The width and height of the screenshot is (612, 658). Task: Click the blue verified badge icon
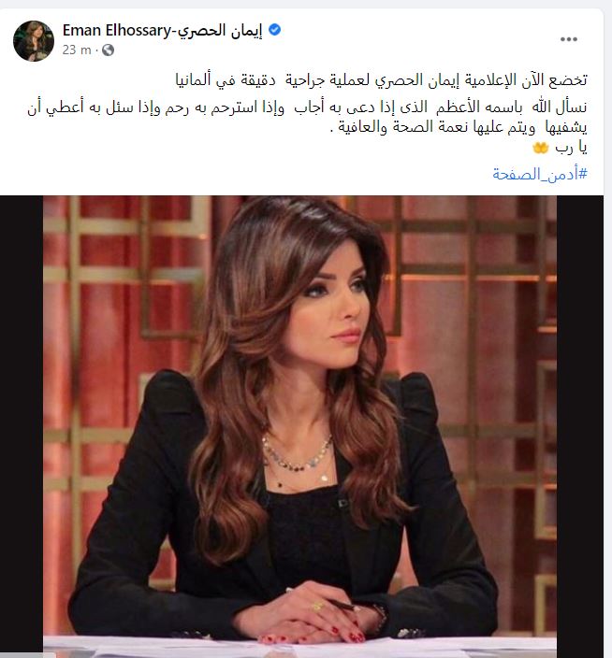(274, 30)
